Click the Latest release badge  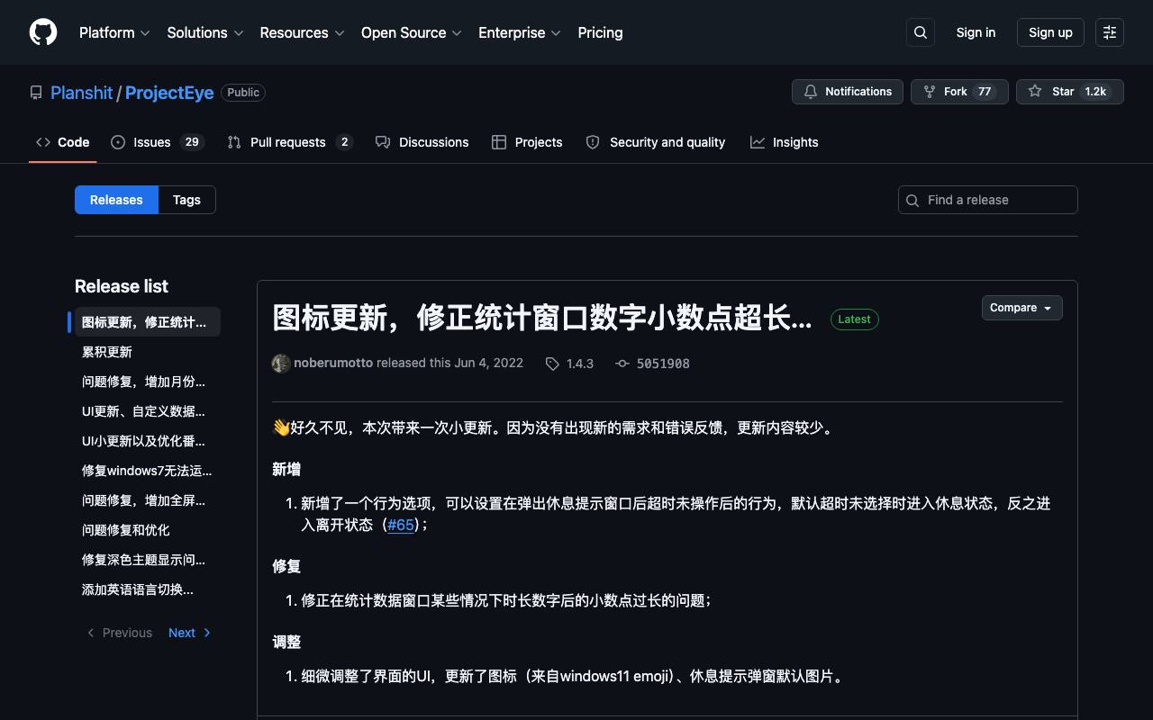(854, 319)
